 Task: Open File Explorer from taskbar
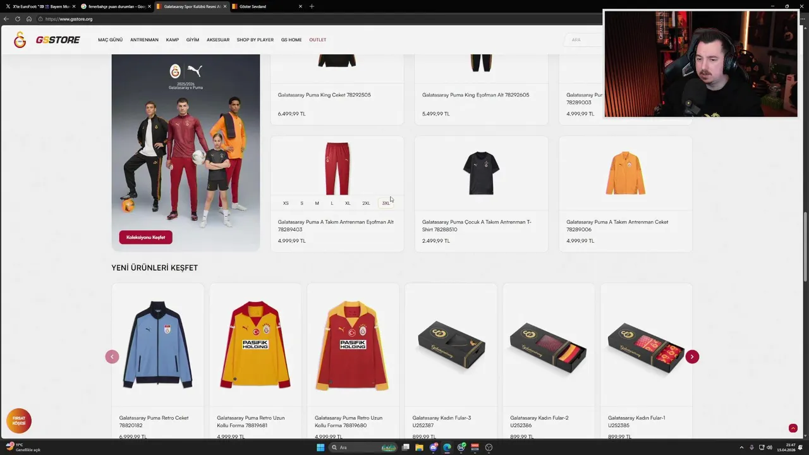coord(419,447)
